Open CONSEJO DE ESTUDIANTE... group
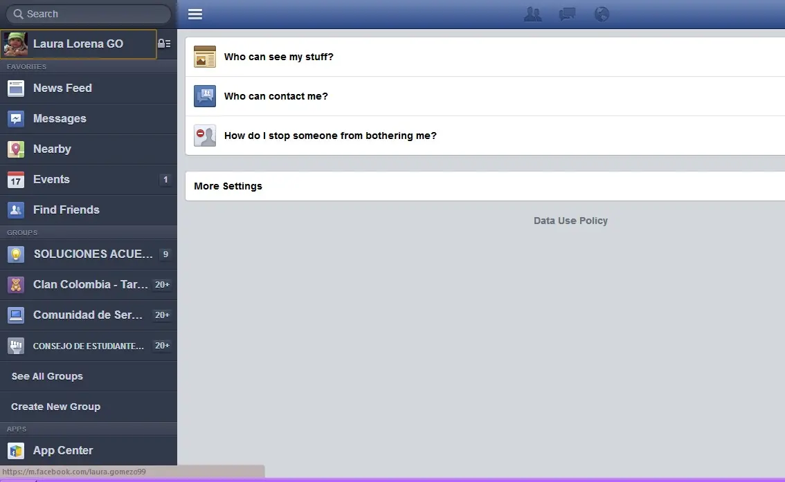785x482 pixels. point(89,346)
